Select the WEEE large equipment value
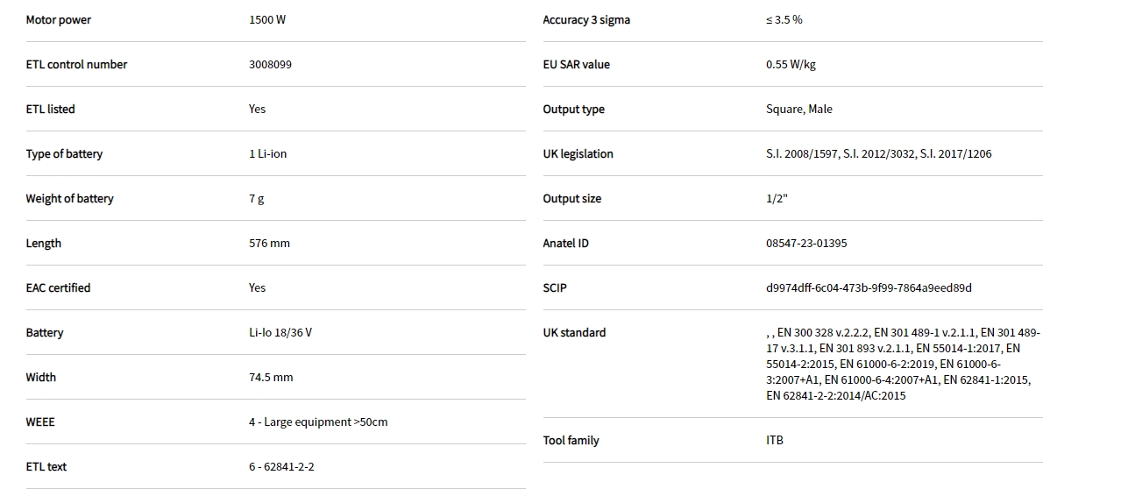1121x489 pixels. [x=318, y=422]
